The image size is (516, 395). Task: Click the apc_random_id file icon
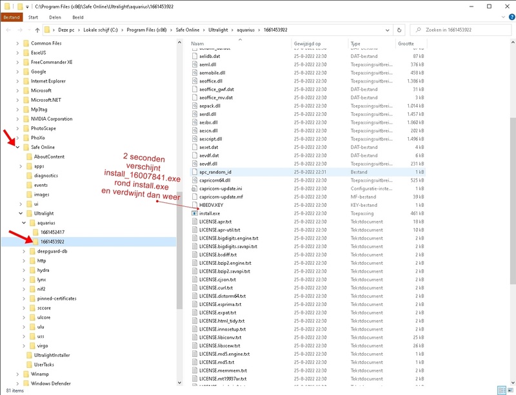click(195, 171)
